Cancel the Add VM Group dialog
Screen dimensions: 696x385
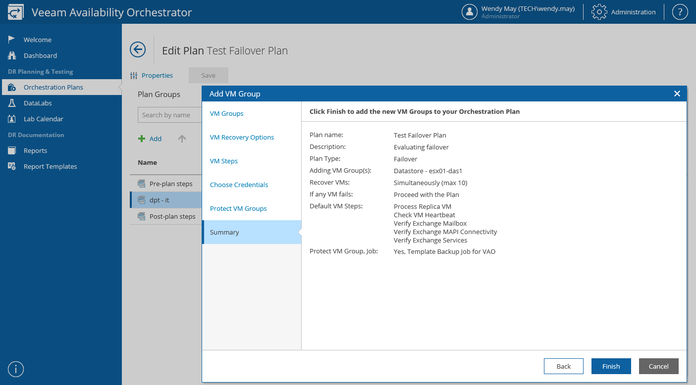coord(658,366)
